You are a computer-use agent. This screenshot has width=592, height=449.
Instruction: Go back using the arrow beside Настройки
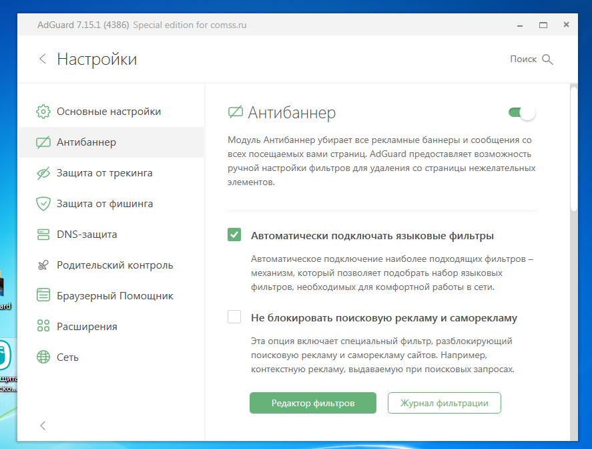pyautogui.click(x=43, y=59)
